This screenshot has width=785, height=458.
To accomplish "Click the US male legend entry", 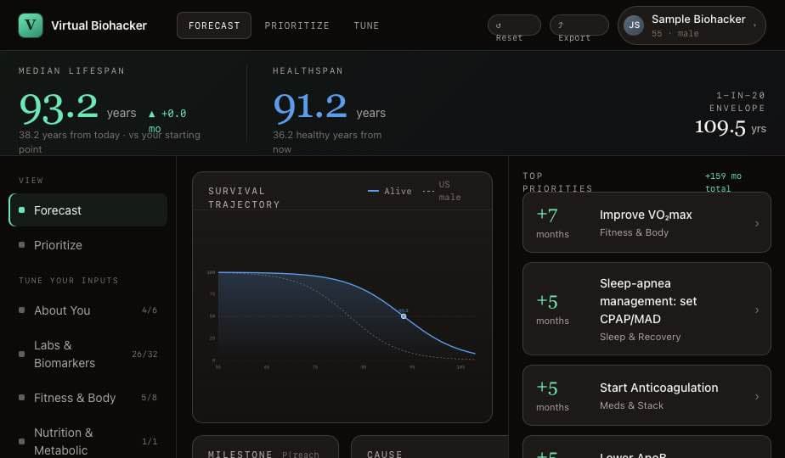I will [442, 191].
